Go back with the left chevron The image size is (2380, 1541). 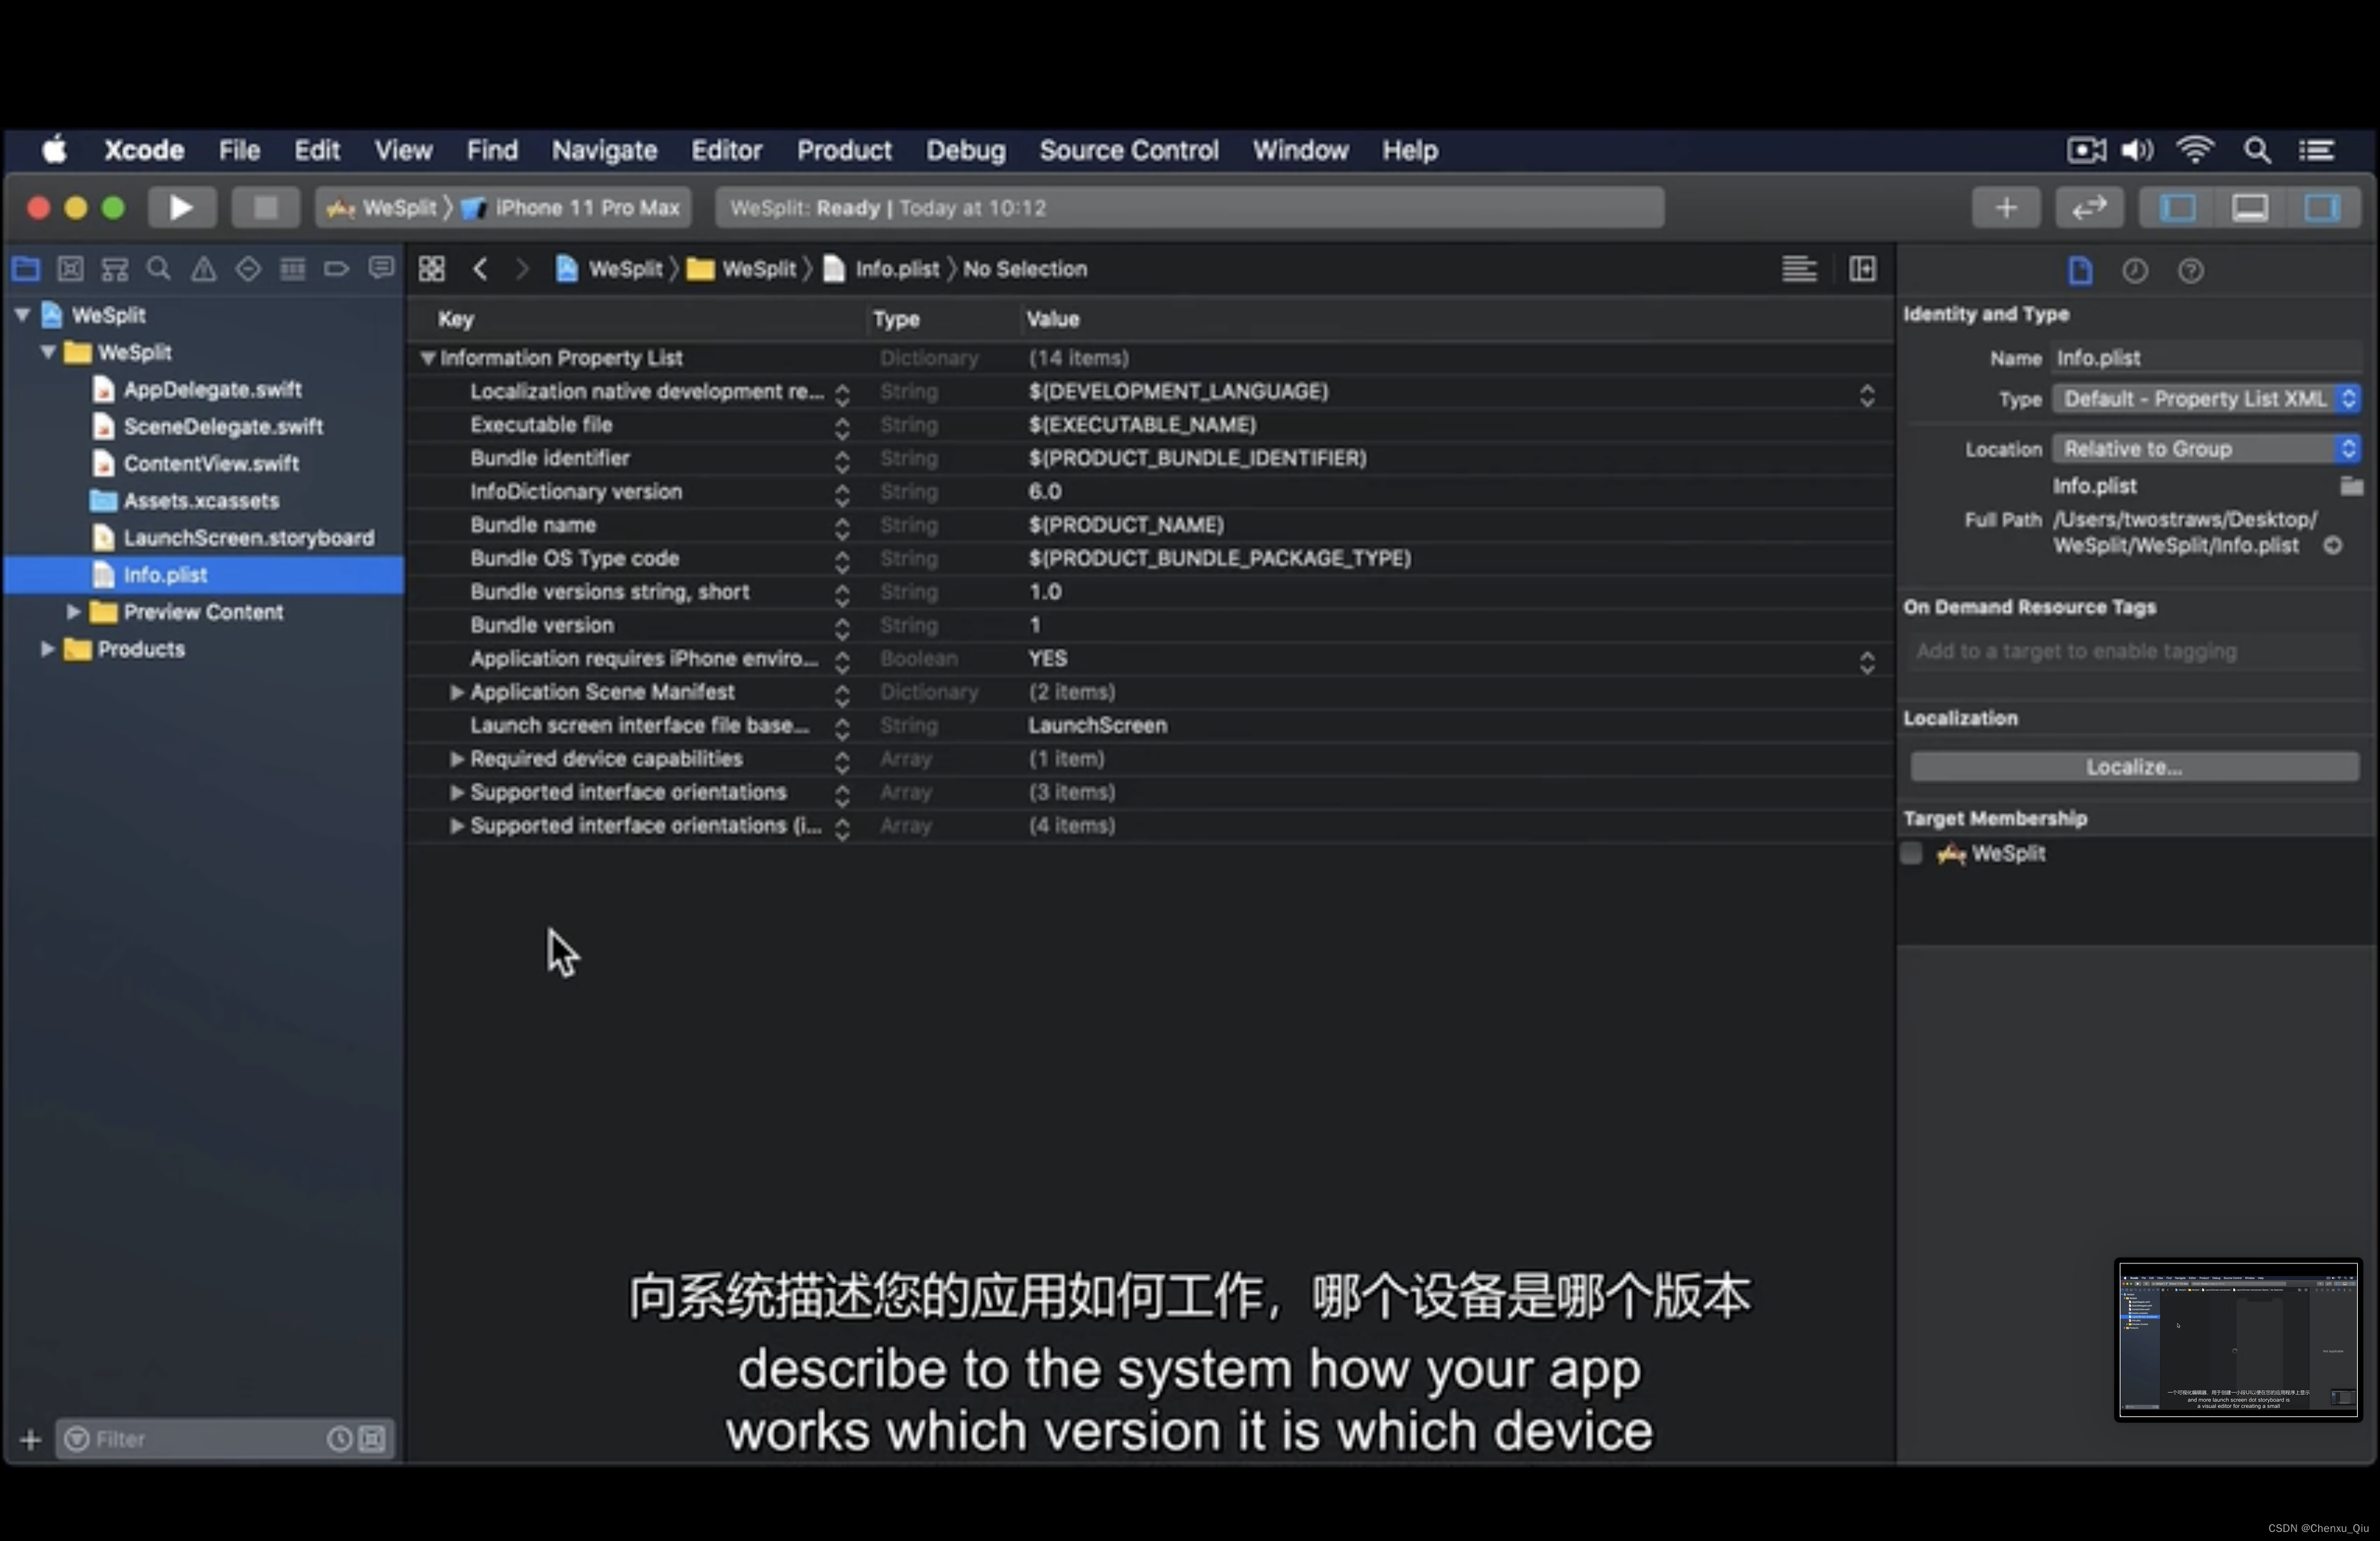pos(481,269)
